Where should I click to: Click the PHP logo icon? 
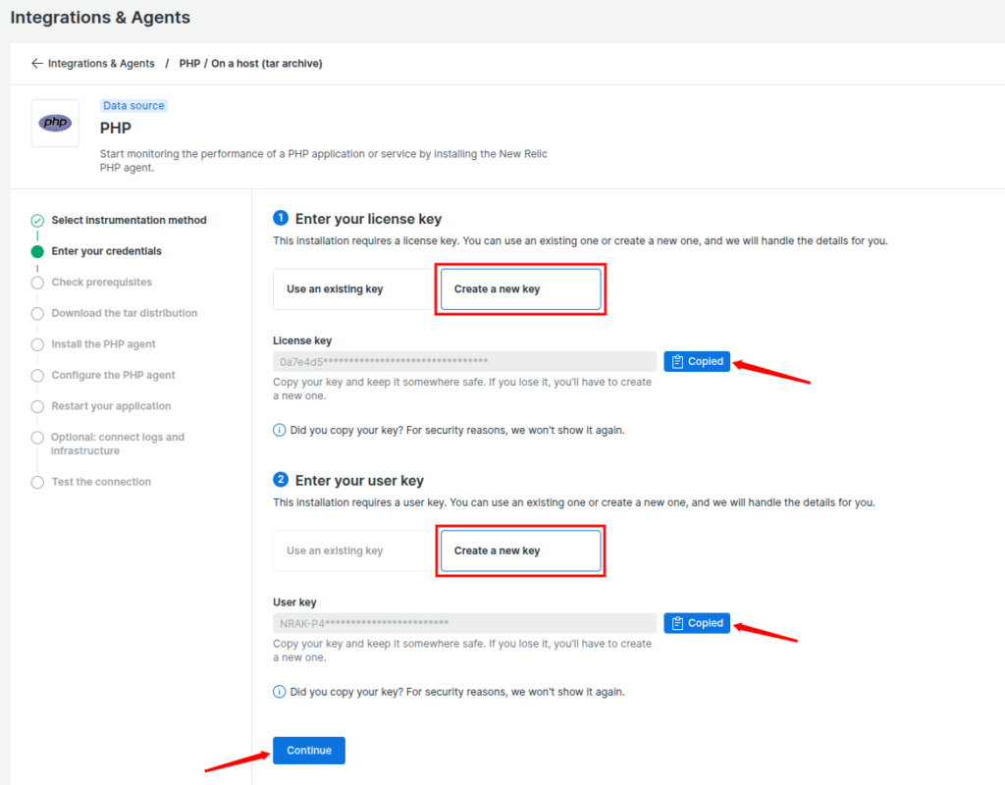(54, 122)
